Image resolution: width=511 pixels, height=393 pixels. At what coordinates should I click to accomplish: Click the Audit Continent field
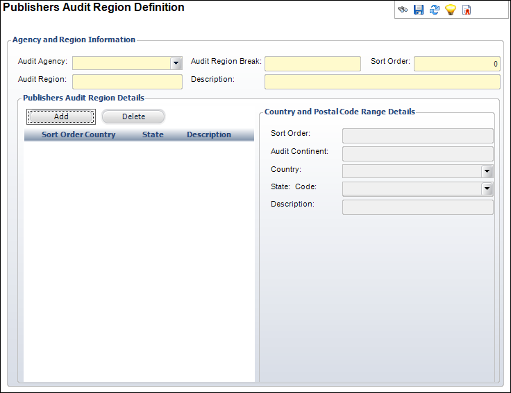tap(417, 154)
